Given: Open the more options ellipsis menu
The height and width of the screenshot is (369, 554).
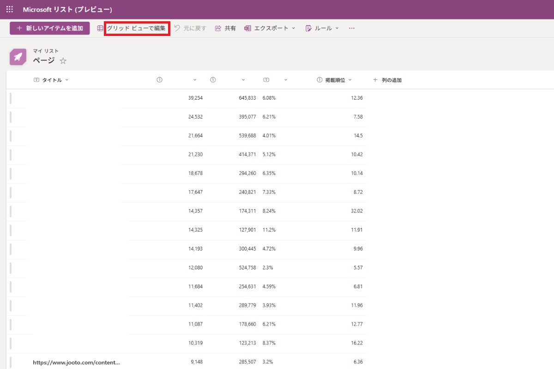Looking at the screenshot, I should [x=352, y=28].
